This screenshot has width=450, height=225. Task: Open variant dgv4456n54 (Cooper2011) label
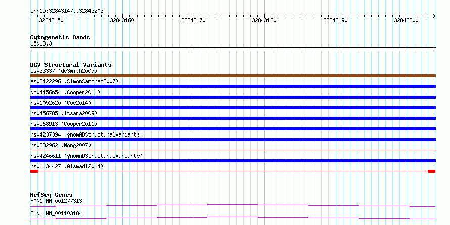point(65,92)
